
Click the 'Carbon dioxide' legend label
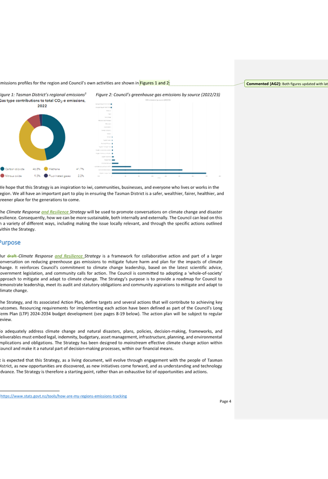pos(15,169)
